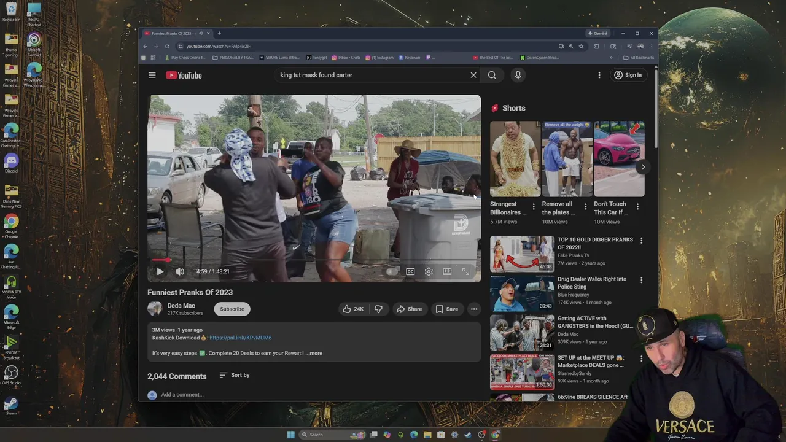The width and height of the screenshot is (786, 442).
Task: Like the video with 24K likes
Action: 352,309
